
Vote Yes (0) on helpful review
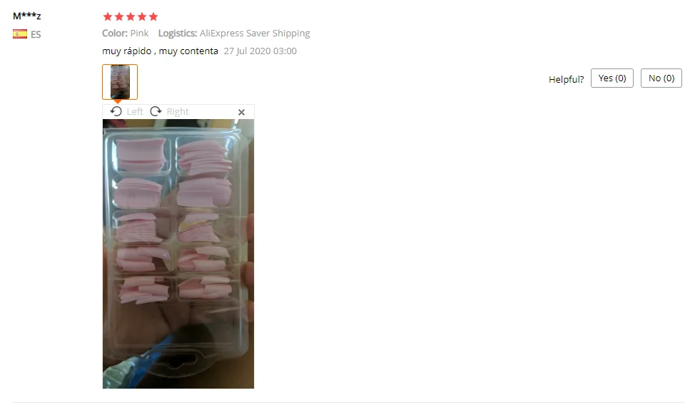612,78
